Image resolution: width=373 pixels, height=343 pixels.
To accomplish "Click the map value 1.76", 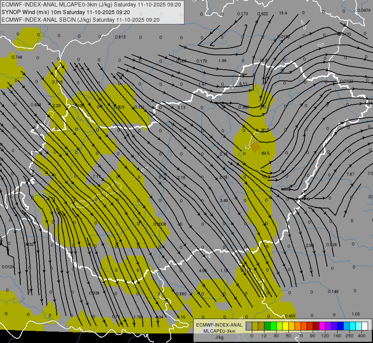I will pos(138,317).
